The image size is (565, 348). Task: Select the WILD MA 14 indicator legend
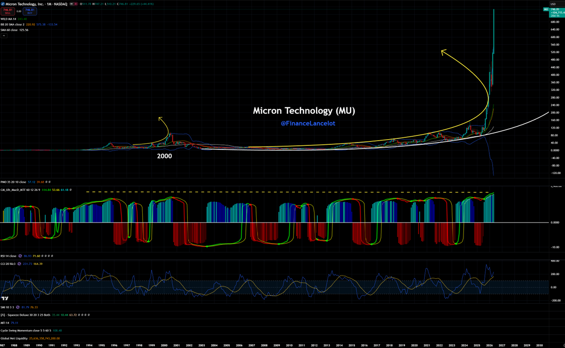click(x=8, y=19)
